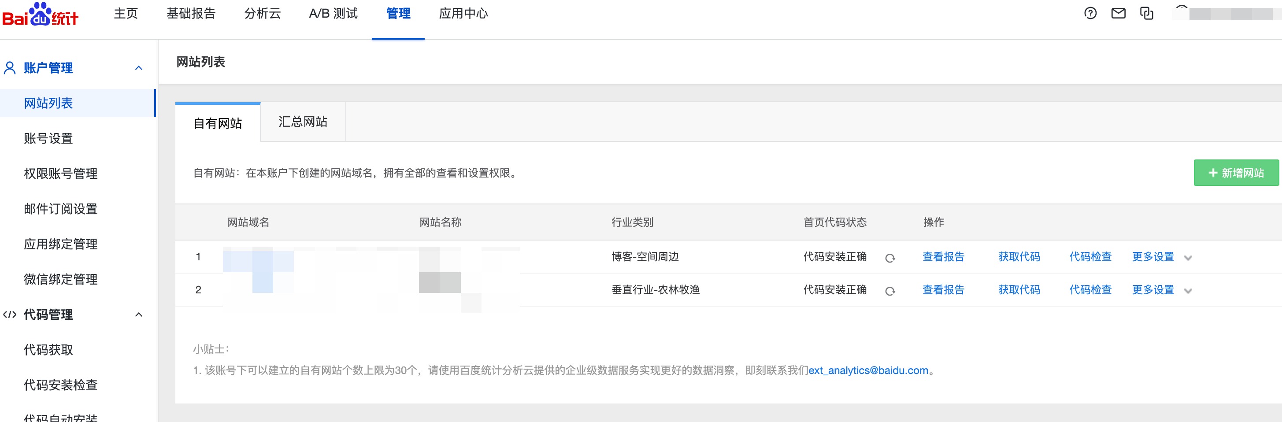Expand 更多设置 dropdown for row 2
1282x422 pixels.
1188,291
